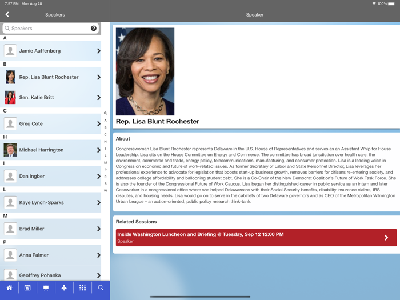Select speaker Michael Harrington

(50, 150)
